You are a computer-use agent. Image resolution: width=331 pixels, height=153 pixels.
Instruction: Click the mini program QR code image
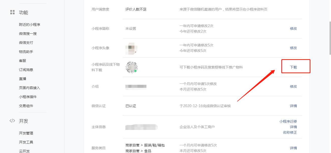pyautogui.click(x=132, y=67)
